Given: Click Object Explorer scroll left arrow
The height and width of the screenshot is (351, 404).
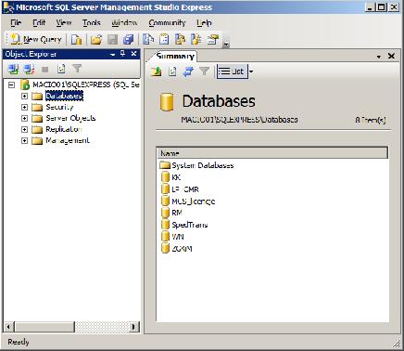Looking at the screenshot, I should [x=9, y=327].
